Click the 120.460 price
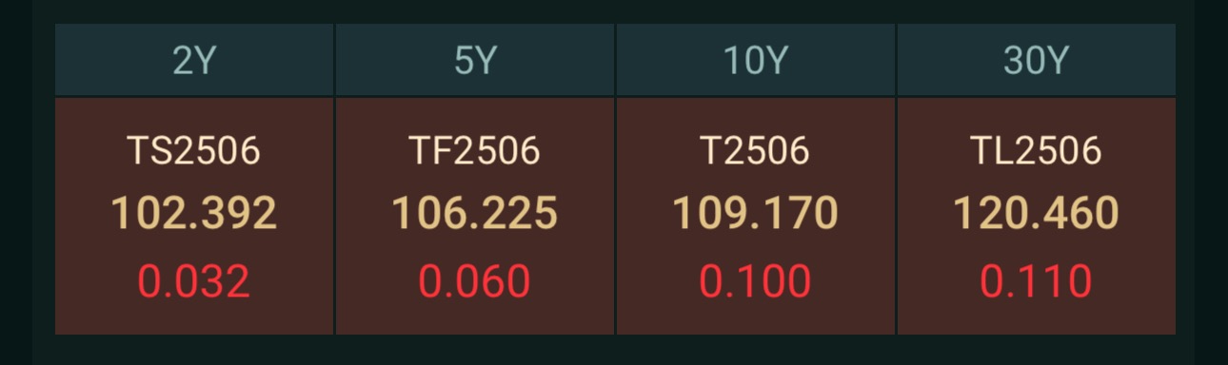 (x=1037, y=214)
